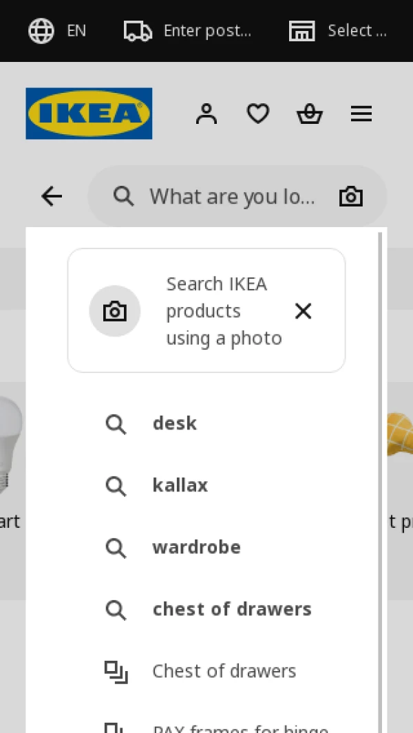Image resolution: width=413 pixels, height=733 pixels.
Task: Open the Chest of drawers category link
Action: [224, 671]
